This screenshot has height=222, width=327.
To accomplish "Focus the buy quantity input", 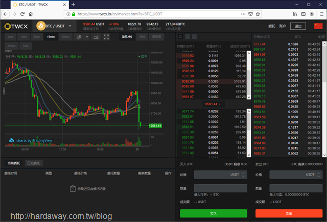I will click(220, 188).
